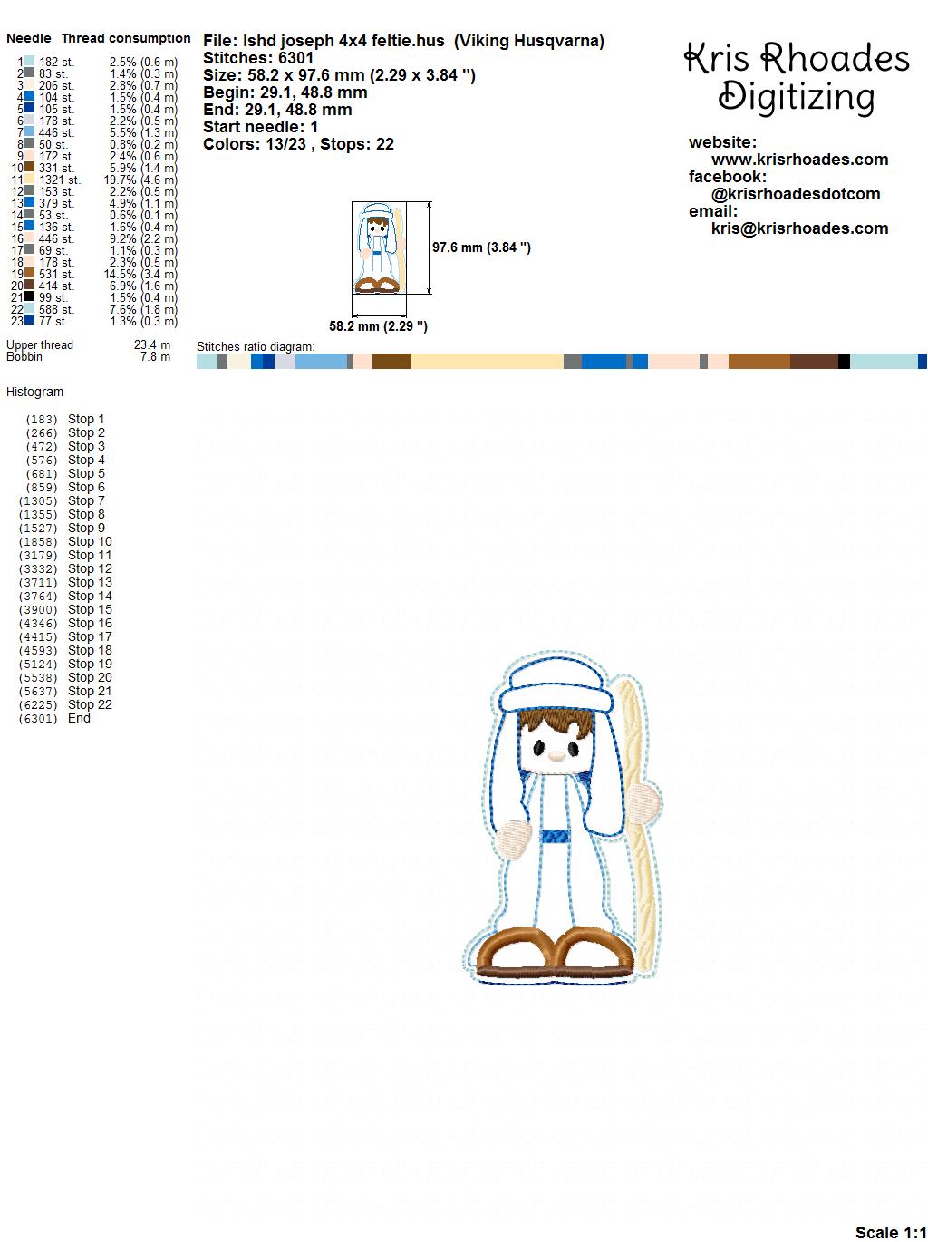
Task: Select needle 19 row with 531 st.
Action: click(x=94, y=274)
